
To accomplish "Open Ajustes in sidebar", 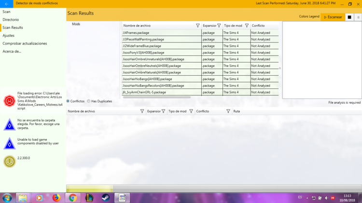I will pos(9,36).
